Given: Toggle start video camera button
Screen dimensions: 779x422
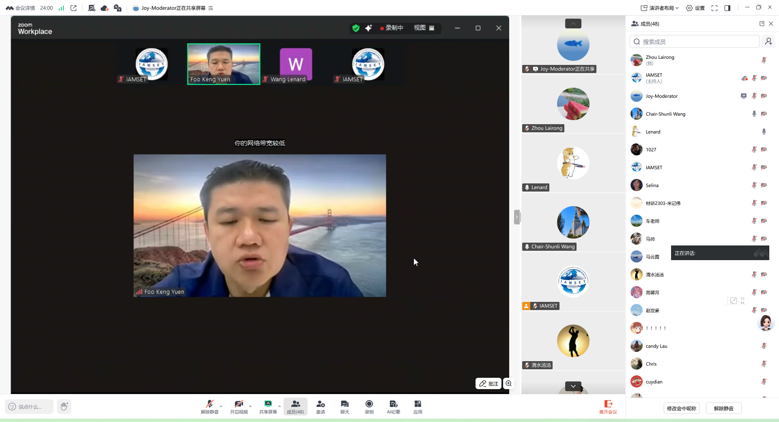Looking at the screenshot, I should point(239,406).
